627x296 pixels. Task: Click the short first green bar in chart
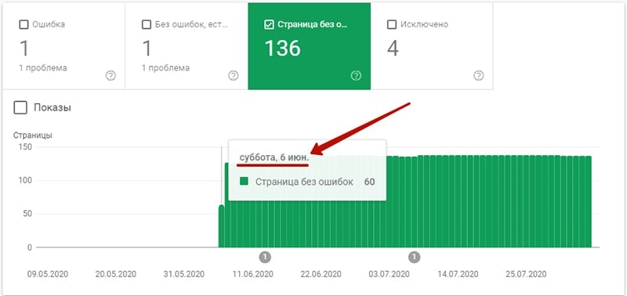[221, 226]
